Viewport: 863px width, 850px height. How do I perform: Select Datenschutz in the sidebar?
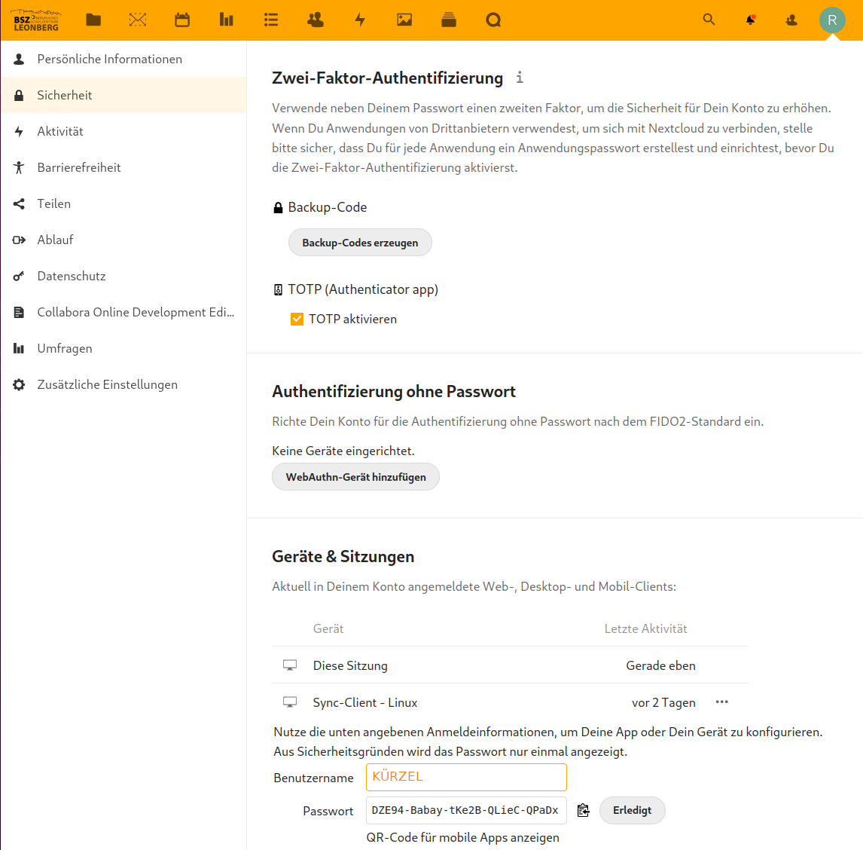(72, 277)
